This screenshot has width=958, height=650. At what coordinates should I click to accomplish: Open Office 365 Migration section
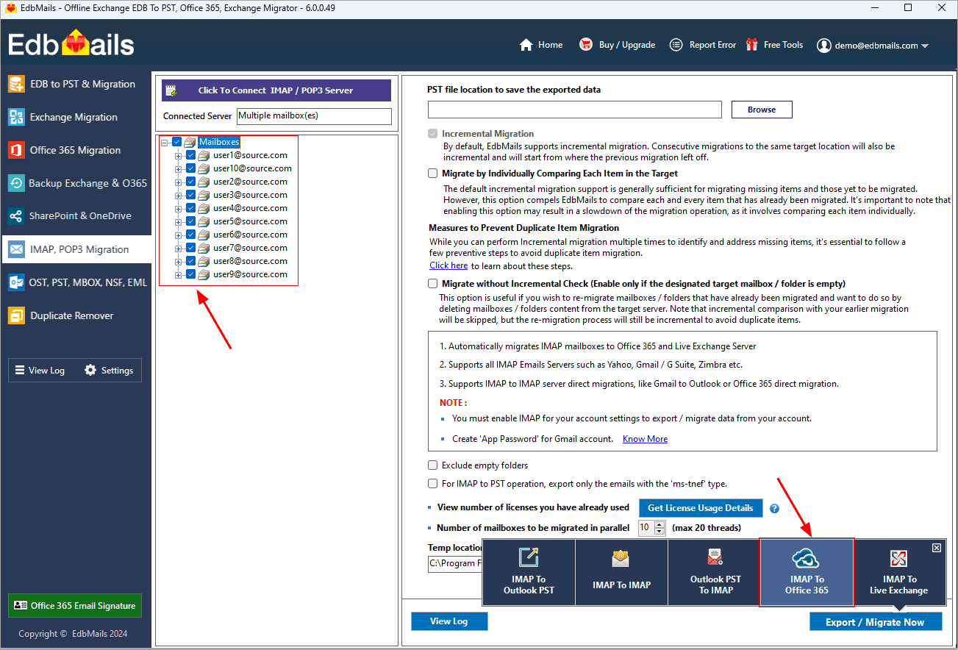tap(76, 150)
